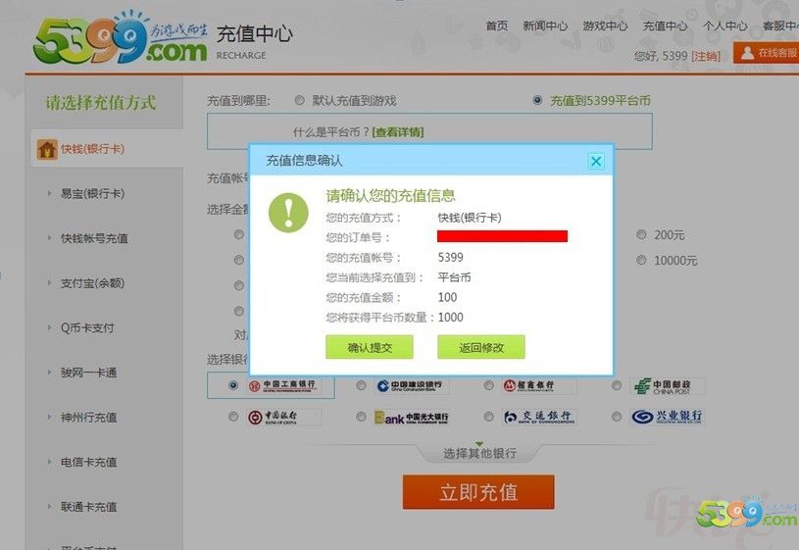
Task: Open 查看详情 link about 平台币
Action: pyautogui.click(x=398, y=132)
